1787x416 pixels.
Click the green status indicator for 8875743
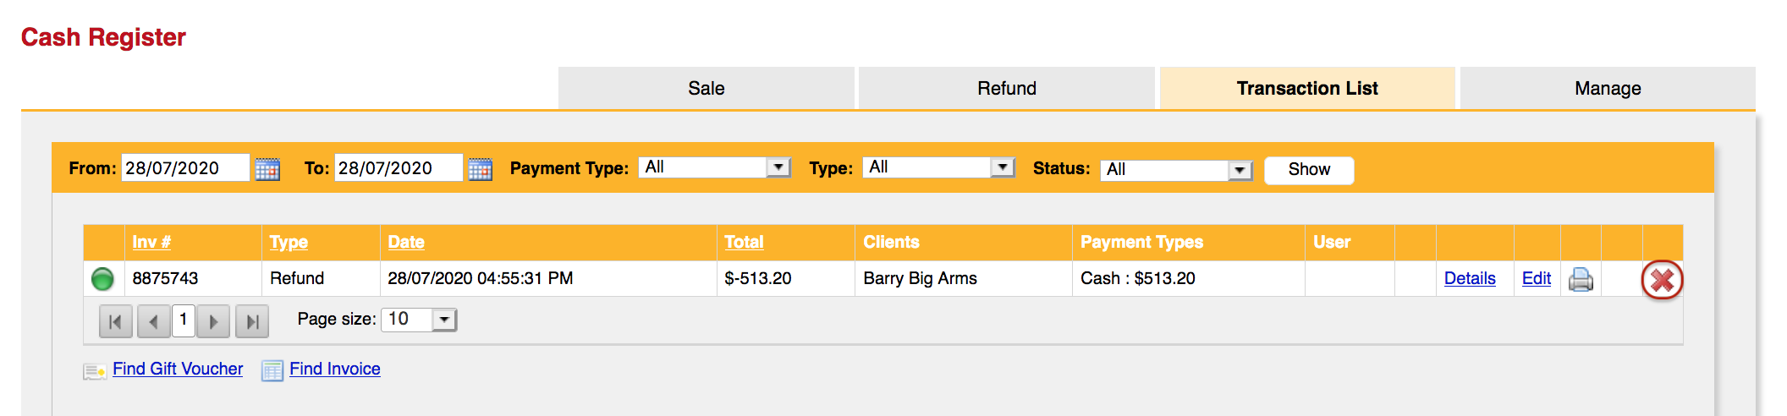102,278
